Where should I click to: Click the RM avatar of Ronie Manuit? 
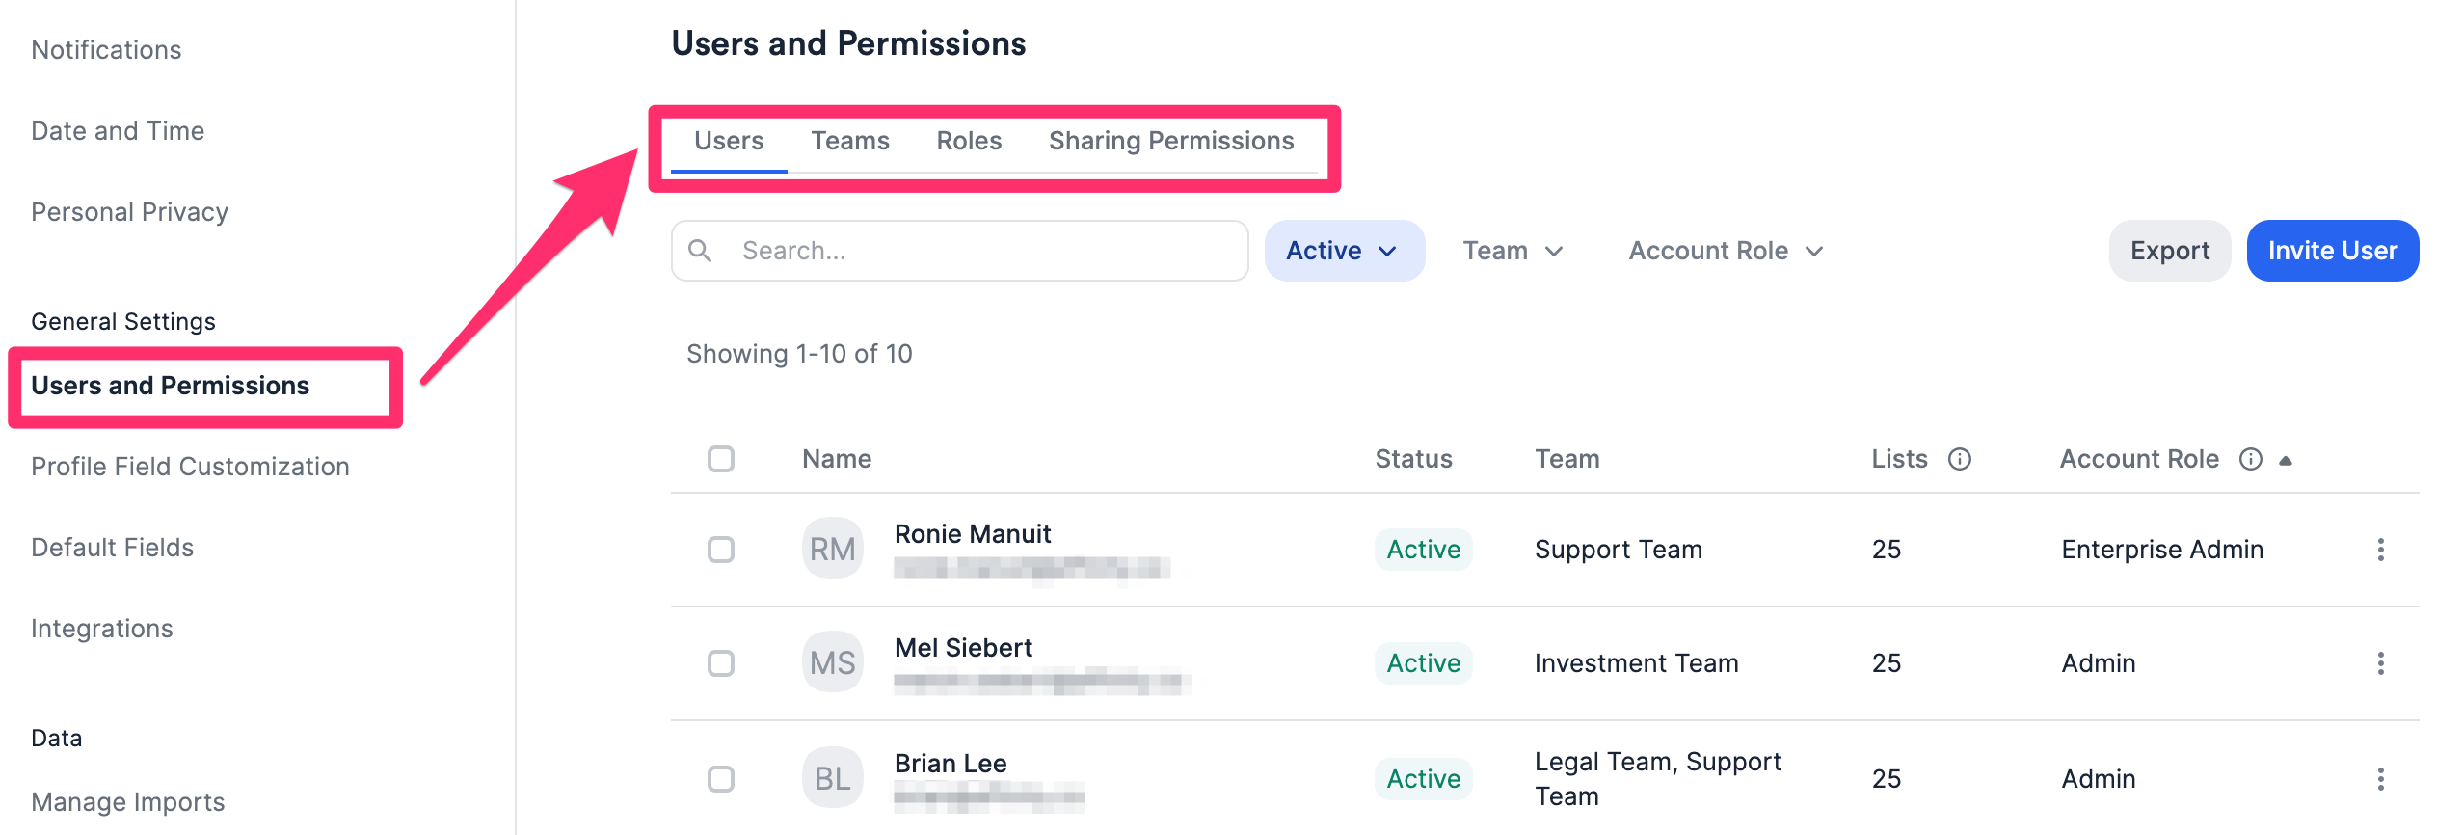[832, 550]
